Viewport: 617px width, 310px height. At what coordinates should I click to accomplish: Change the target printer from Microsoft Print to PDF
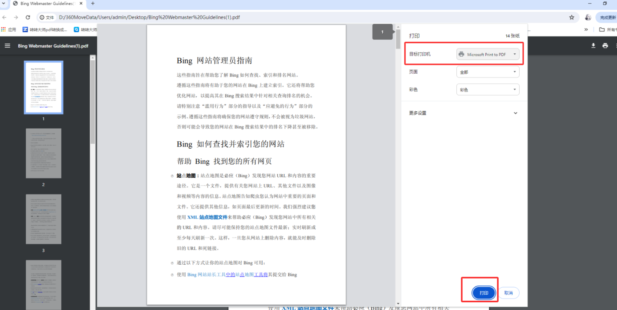(488, 54)
